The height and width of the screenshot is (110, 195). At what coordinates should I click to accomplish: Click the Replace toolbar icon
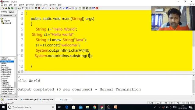click(53, 8)
